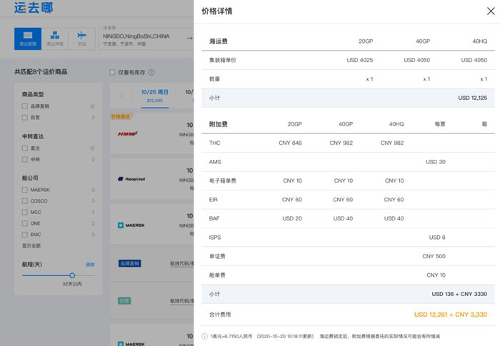Viewport: 500px width, 346px height.
Task: Click the help icon beside 仅看有库存
Action: pos(151,73)
